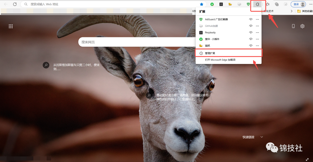Expand the bookmarks bar overflow chevron
Image resolution: width=313 pixels, height=162 pixels.
click(x=292, y=11)
